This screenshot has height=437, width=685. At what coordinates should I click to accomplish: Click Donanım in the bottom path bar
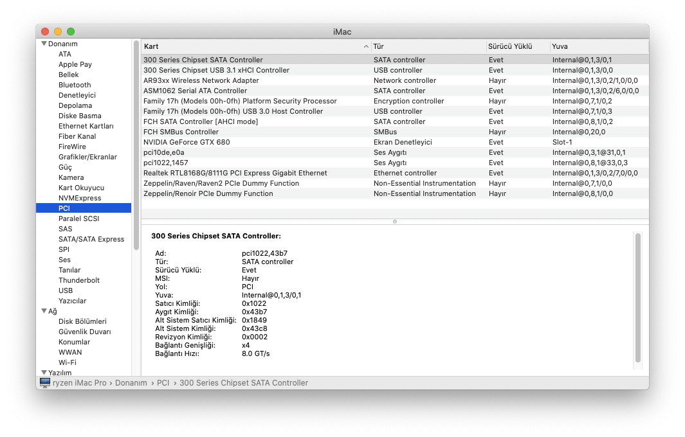(131, 382)
